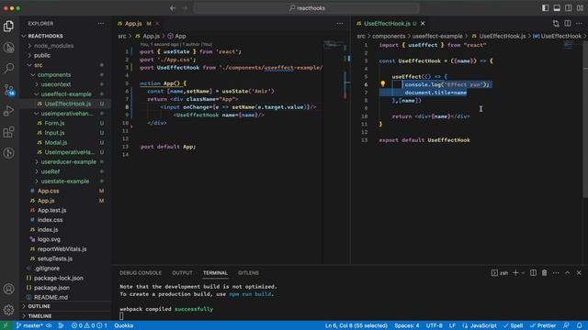Toggle the secondary side bar layout icon

tap(569, 8)
